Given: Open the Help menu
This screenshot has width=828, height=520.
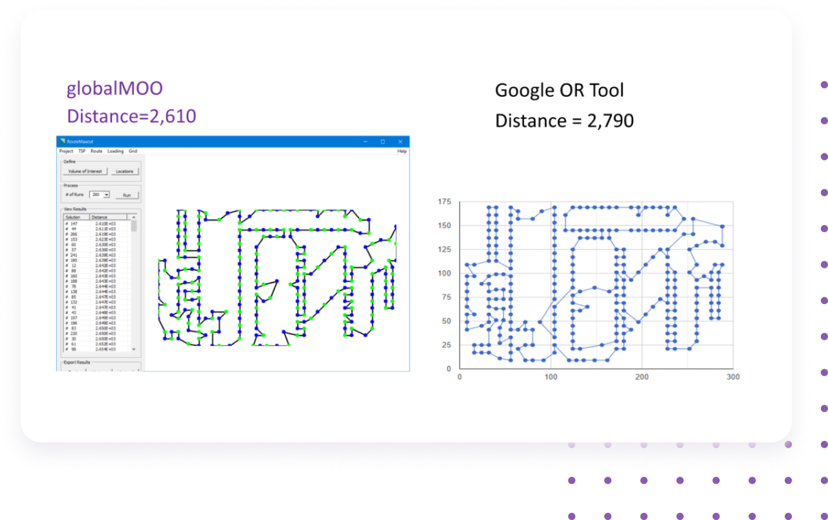Looking at the screenshot, I should point(402,151).
